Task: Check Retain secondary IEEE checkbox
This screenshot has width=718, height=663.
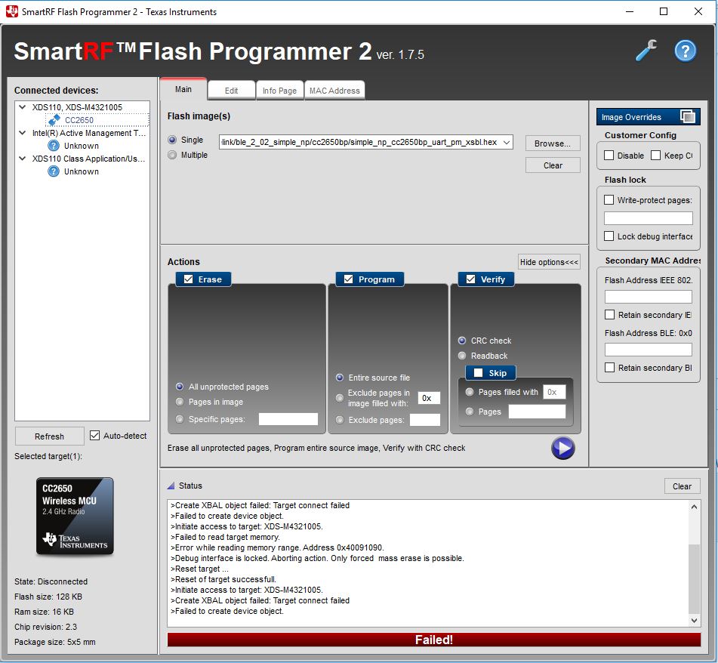Action: point(609,315)
